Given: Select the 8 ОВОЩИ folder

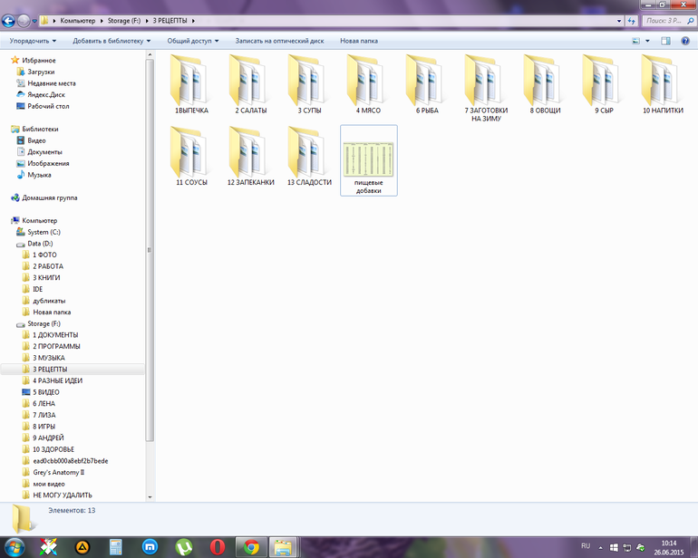Looking at the screenshot, I should [545, 84].
